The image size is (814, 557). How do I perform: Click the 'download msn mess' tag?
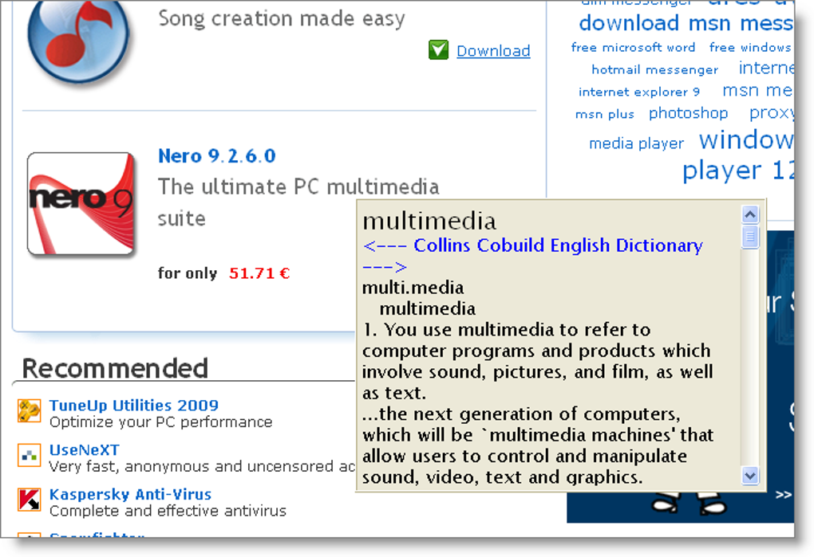tap(686, 23)
